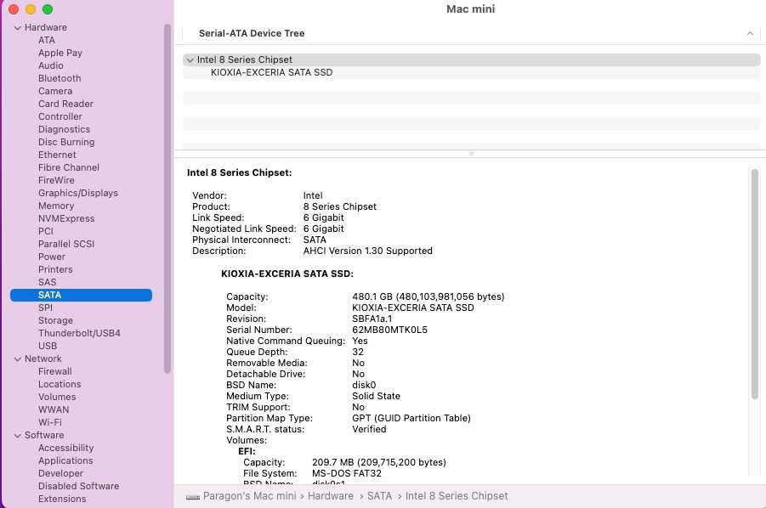Image resolution: width=766 pixels, height=508 pixels.
Task: Collapse the Hardware section in sidebar
Action: [x=18, y=28]
